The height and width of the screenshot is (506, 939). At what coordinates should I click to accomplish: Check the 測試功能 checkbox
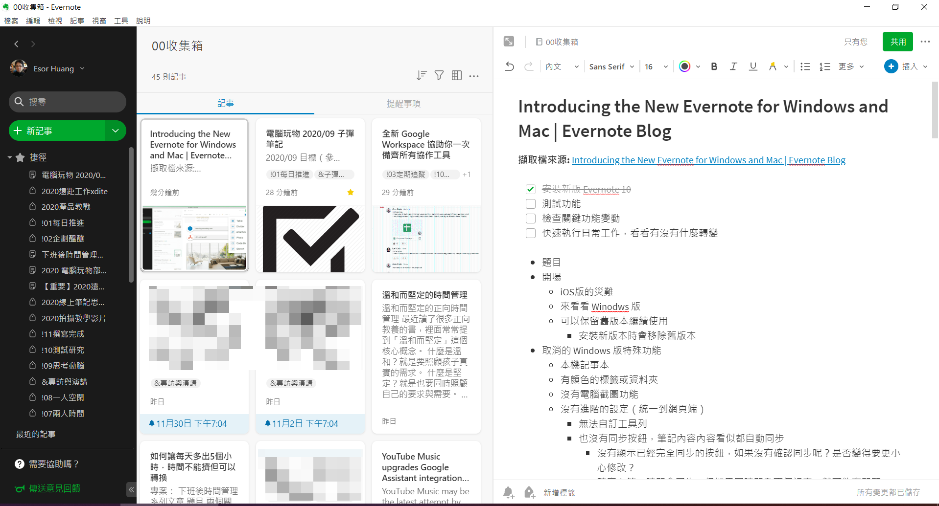[531, 204]
